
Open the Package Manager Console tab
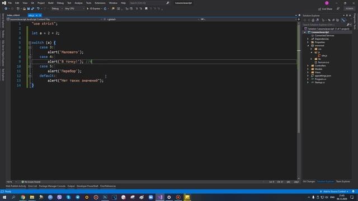click(52, 186)
